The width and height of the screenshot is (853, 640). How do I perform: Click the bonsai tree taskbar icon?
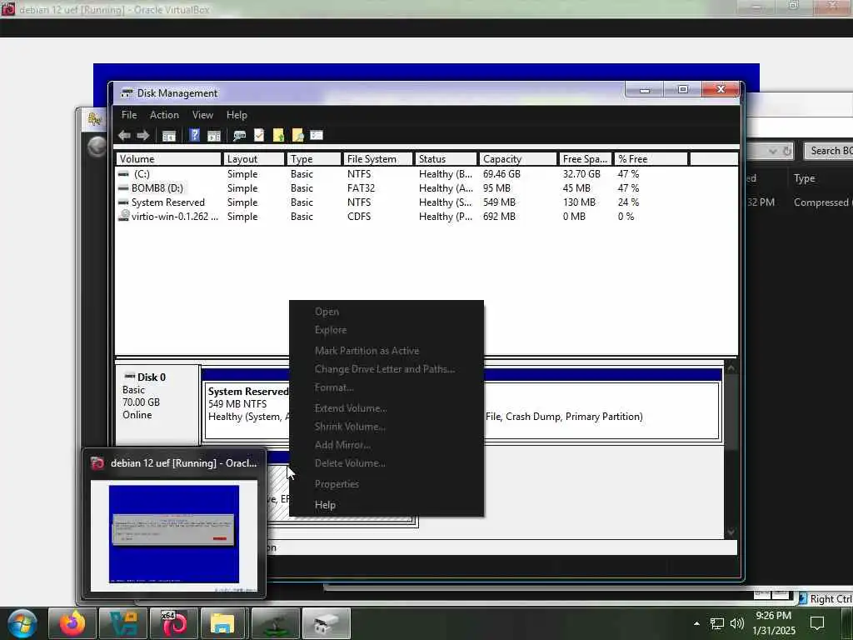point(276,623)
